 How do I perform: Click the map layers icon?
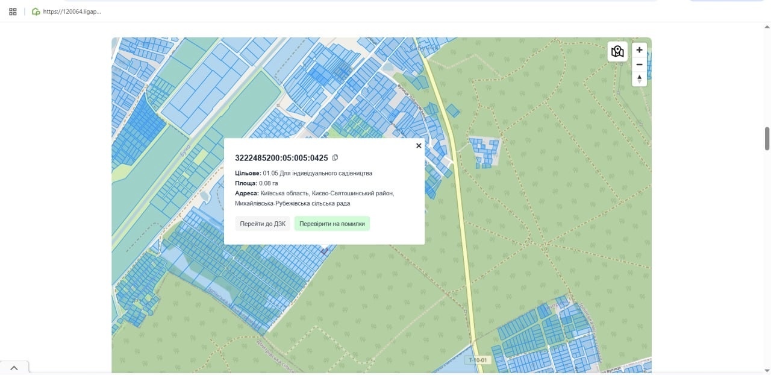point(617,51)
